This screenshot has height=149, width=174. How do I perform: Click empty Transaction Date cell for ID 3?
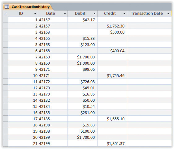coord(149,32)
